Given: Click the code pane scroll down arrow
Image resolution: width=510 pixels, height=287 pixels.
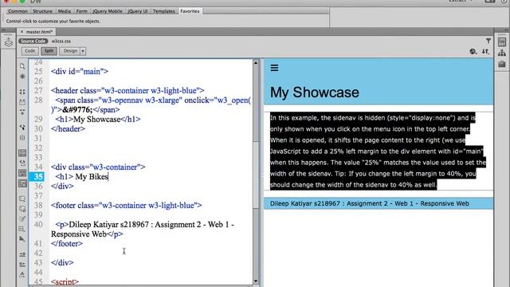Looking at the screenshot, I should [x=256, y=281].
